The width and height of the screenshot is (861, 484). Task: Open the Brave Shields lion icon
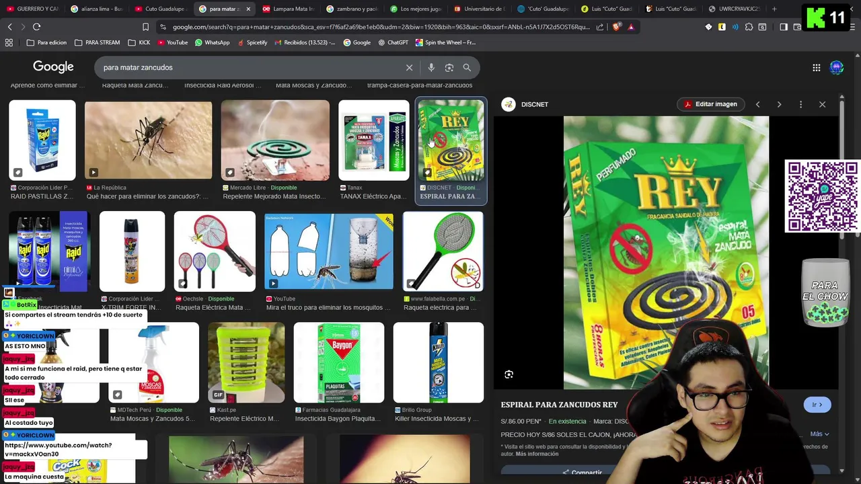(617, 27)
